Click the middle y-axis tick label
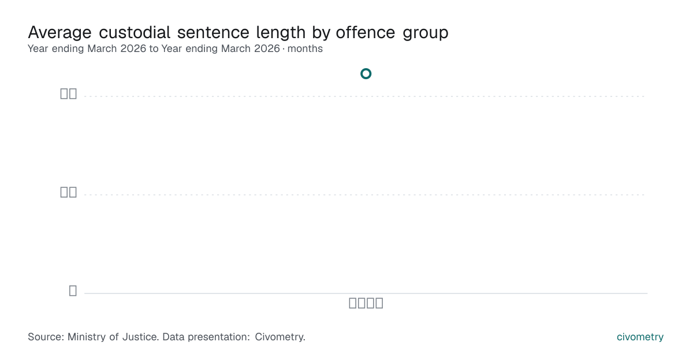Screen dimensions: 693x364 click(x=69, y=192)
